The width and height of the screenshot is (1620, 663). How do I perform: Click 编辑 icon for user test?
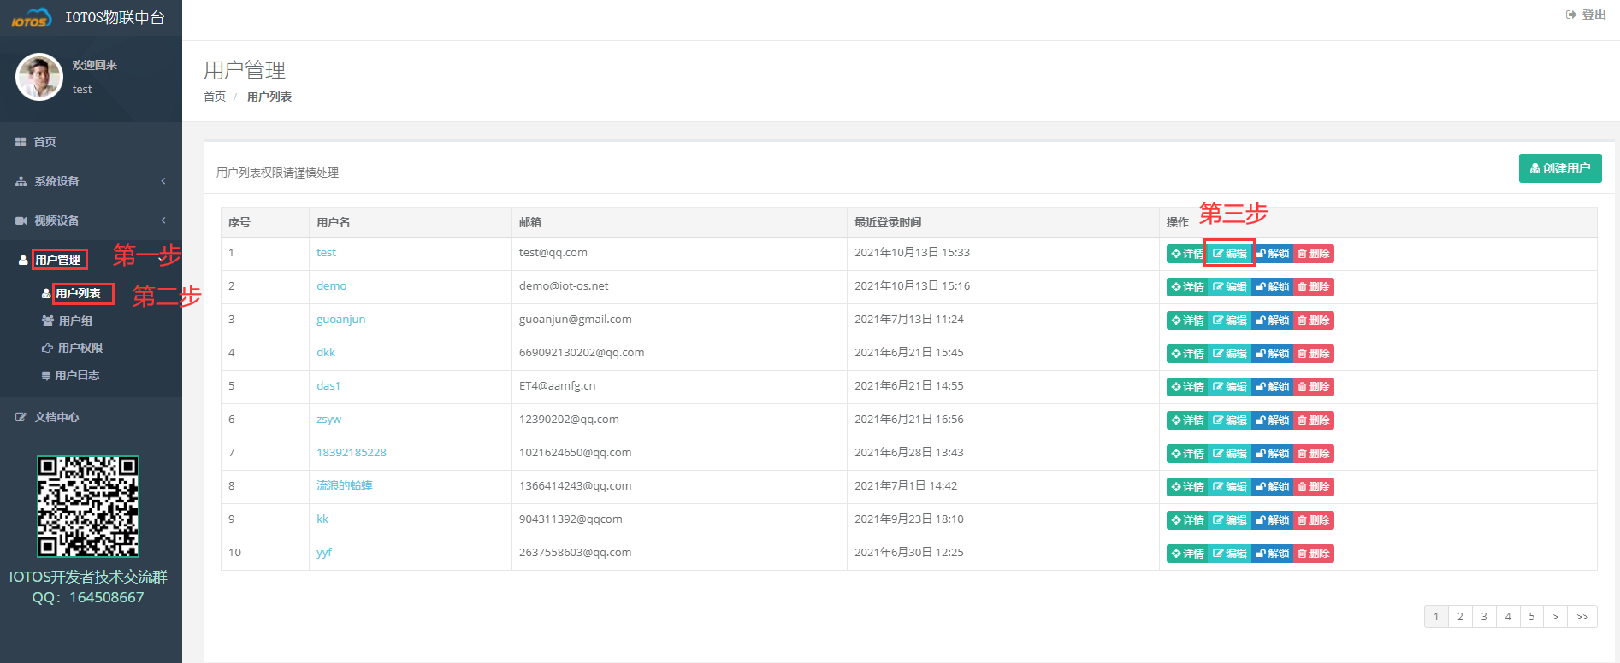(x=1218, y=254)
